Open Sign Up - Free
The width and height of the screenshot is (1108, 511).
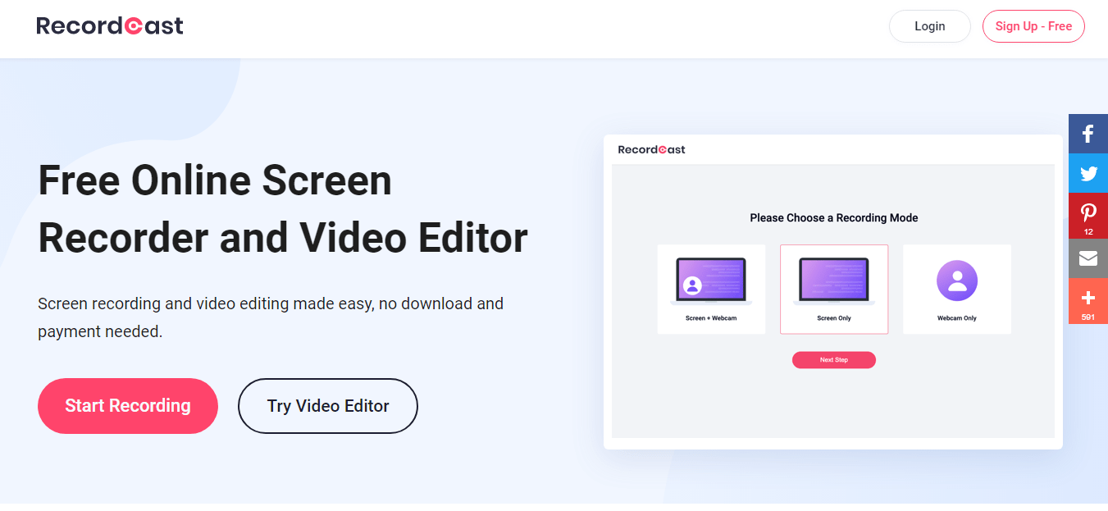click(x=1033, y=26)
